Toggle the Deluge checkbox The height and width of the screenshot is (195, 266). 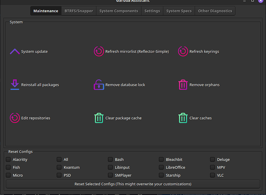coord(212,160)
